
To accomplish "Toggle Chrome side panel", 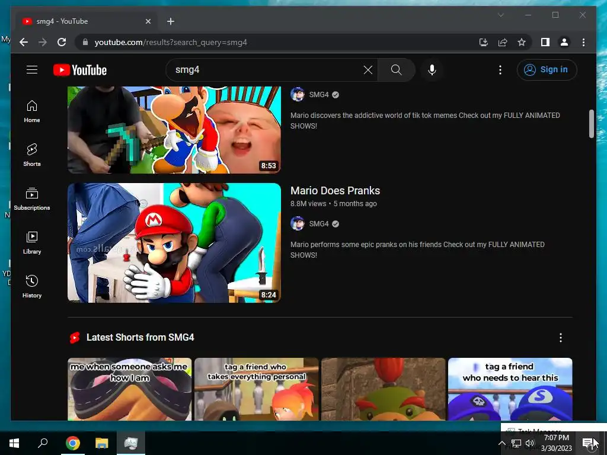I will point(545,42).
